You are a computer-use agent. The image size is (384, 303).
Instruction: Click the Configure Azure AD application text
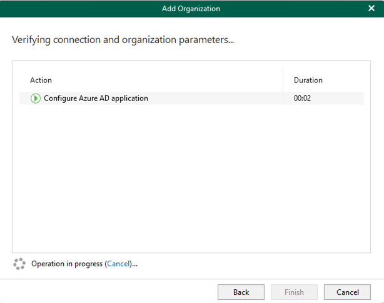point(96,99)
